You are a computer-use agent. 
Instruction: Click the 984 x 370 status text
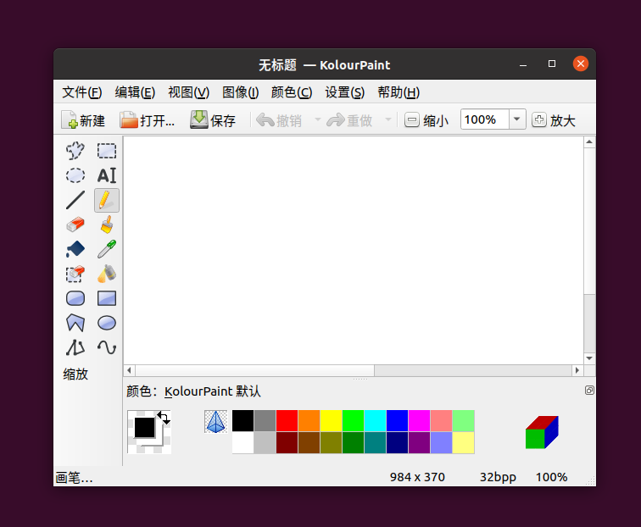(x=417, y=477)
